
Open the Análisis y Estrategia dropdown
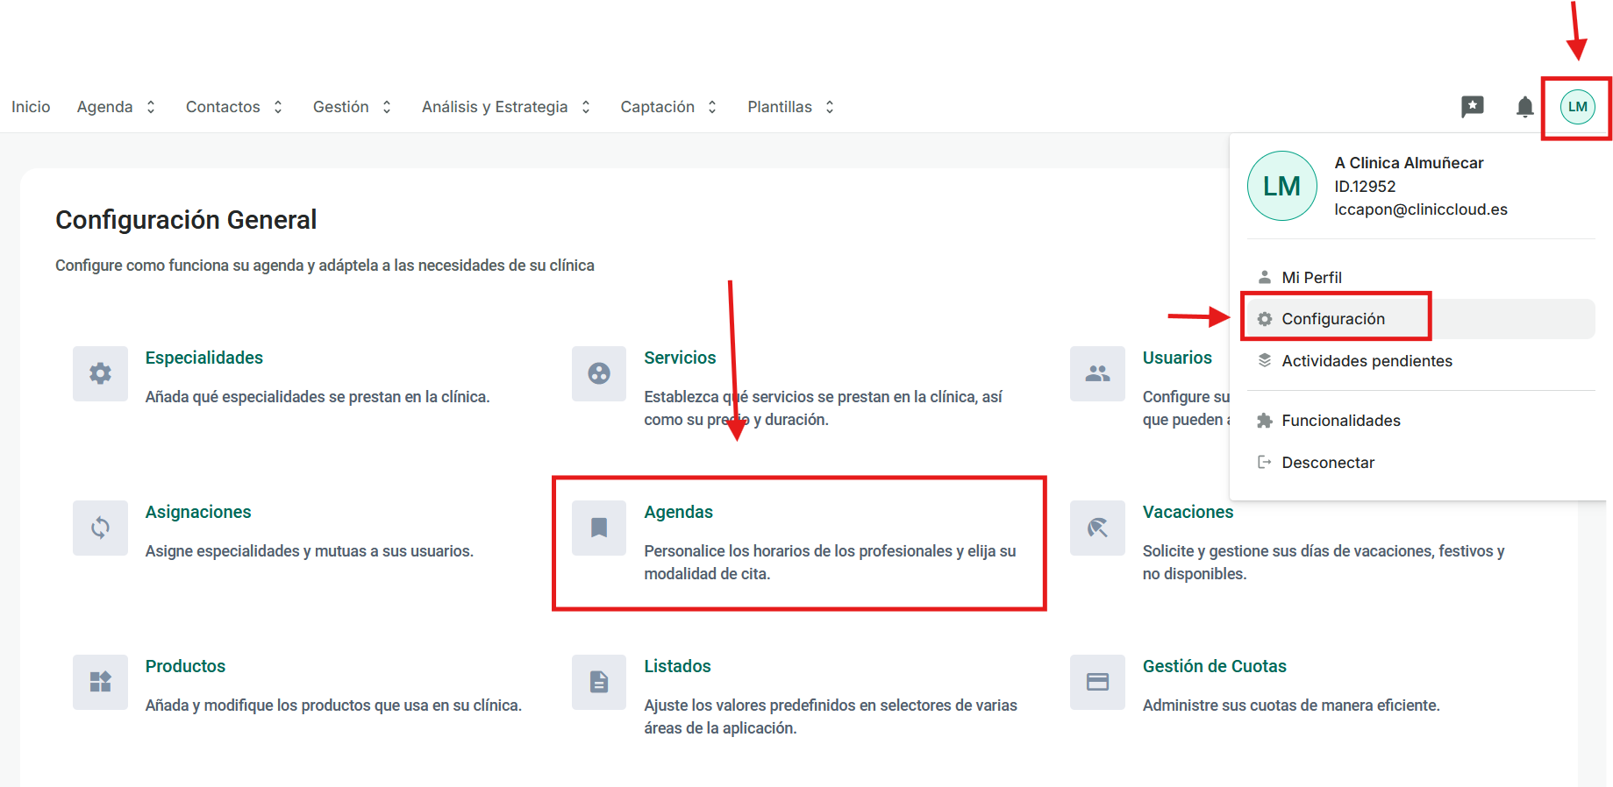click(505, 107)
